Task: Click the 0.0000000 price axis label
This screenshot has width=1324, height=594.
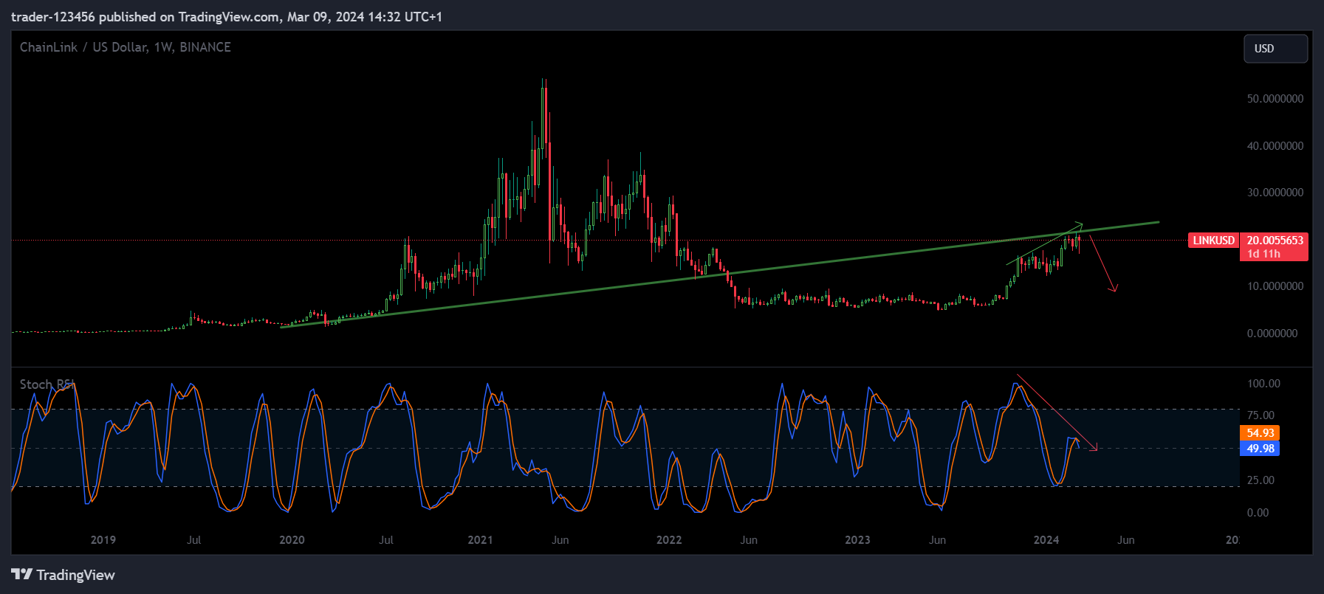Action: [1272, 334]
